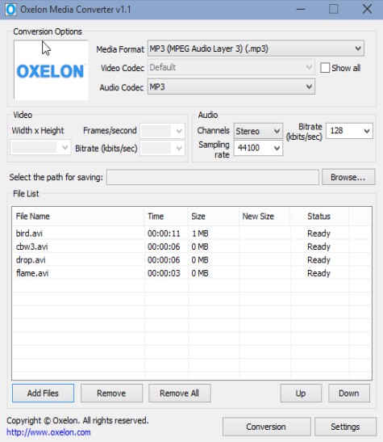Click the Remove All button

coord(180,393)
